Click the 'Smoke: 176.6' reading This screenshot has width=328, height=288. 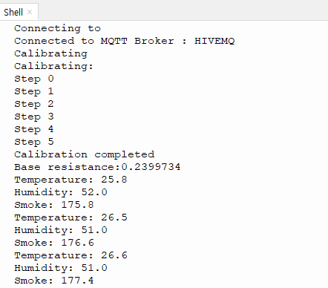[x=54, y=243]
